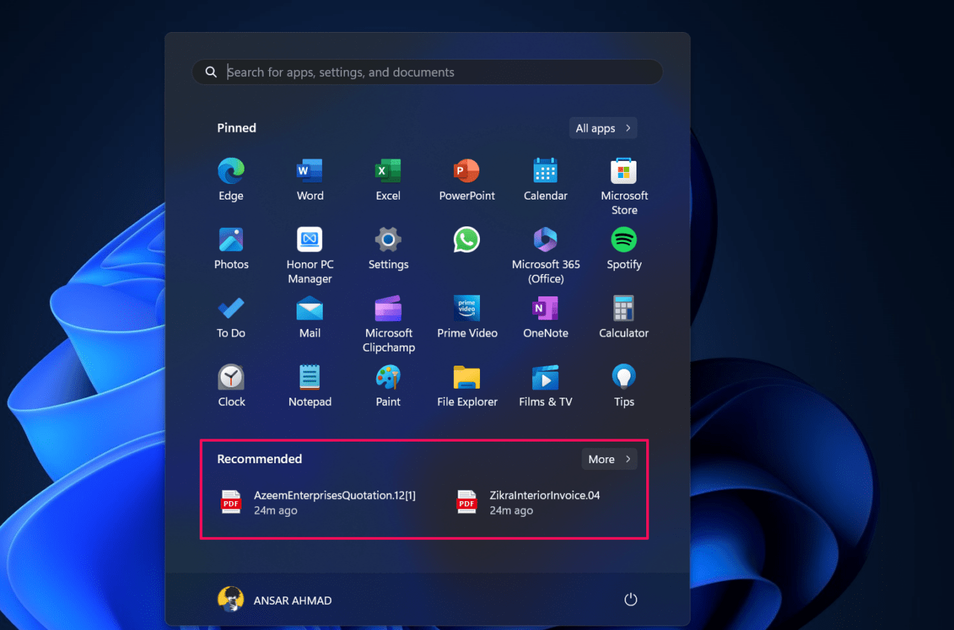Launch the Calculator app

624,308
